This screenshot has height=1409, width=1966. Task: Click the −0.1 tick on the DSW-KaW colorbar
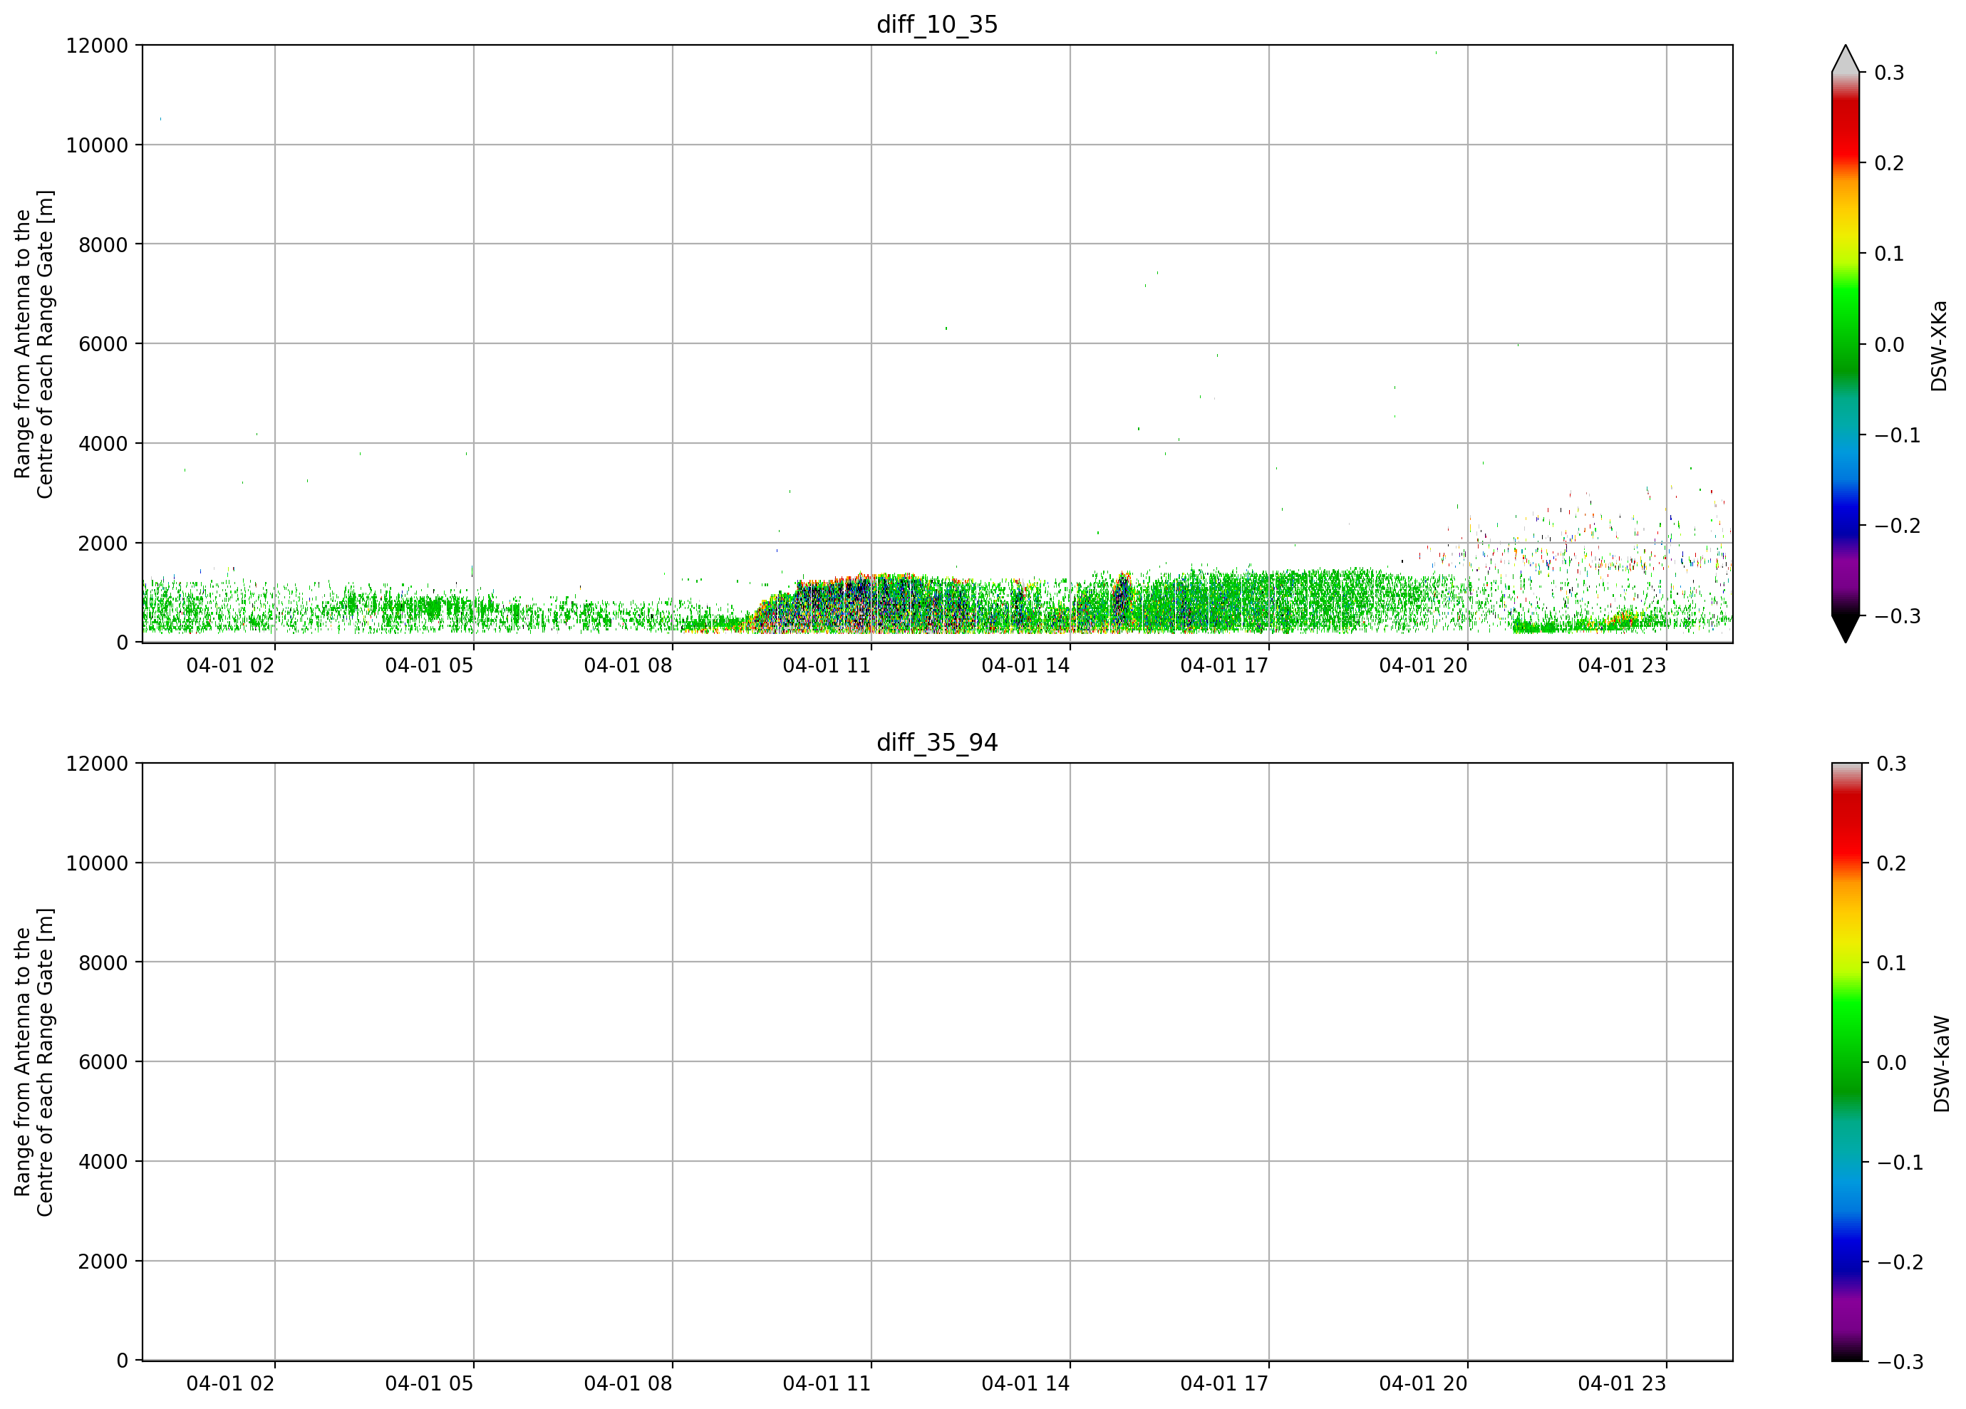click(x=1900, y=1162)
